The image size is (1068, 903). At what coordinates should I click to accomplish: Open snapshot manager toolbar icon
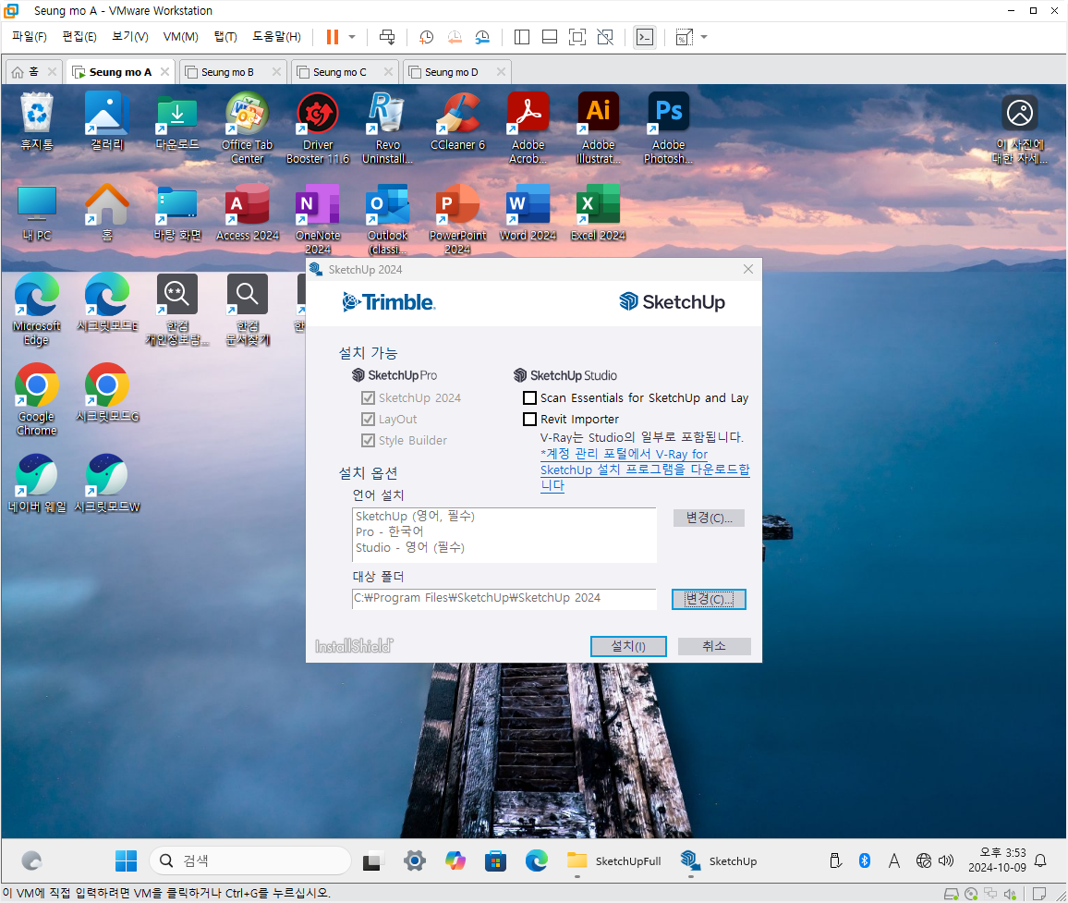pyautogui.click(x=482, y=37)
